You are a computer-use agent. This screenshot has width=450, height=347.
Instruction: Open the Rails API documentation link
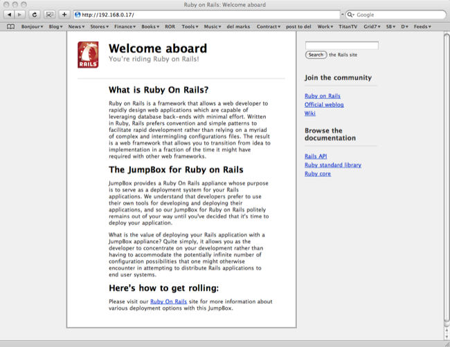[x=316, y=156]
